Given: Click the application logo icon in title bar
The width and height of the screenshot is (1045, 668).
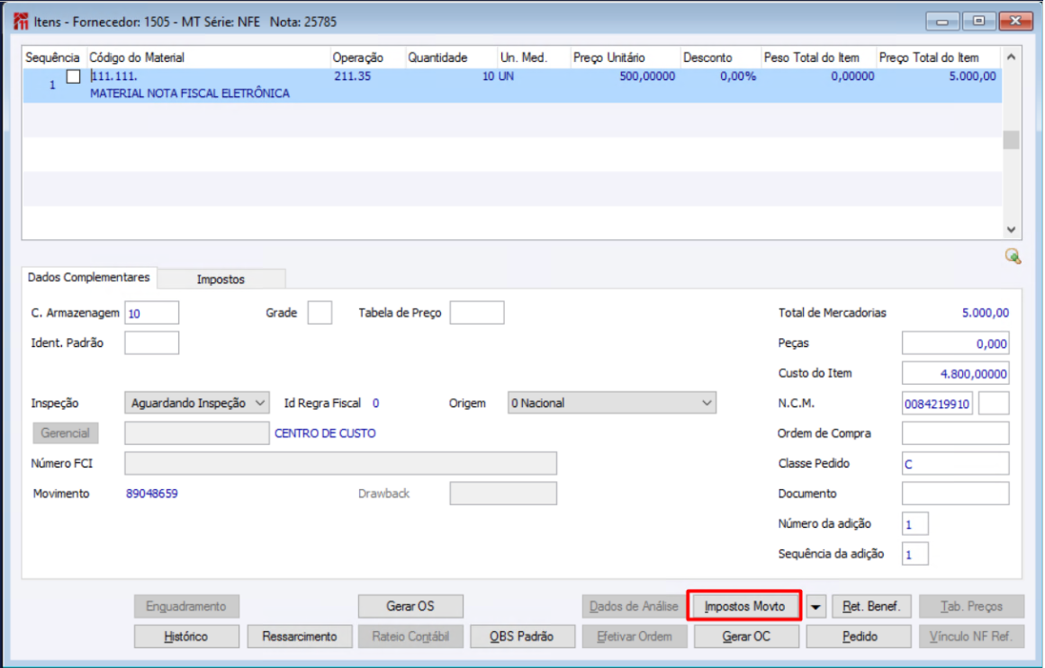Looking at the screenshot, I should [x=21, y=22].
